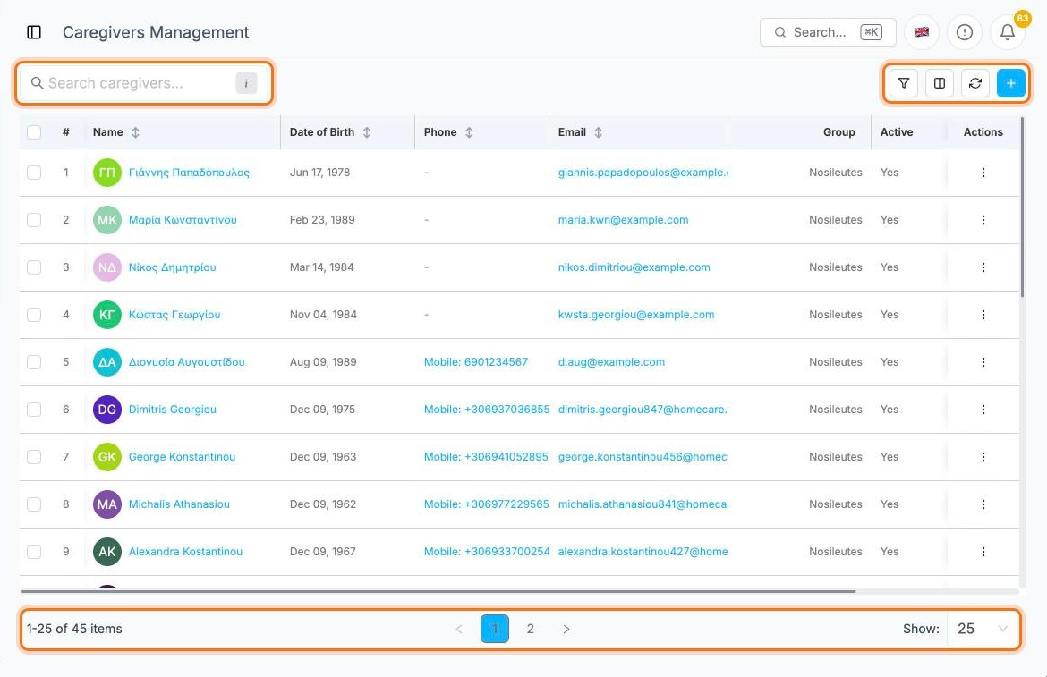Open the notifications bell

point(1007,32)
